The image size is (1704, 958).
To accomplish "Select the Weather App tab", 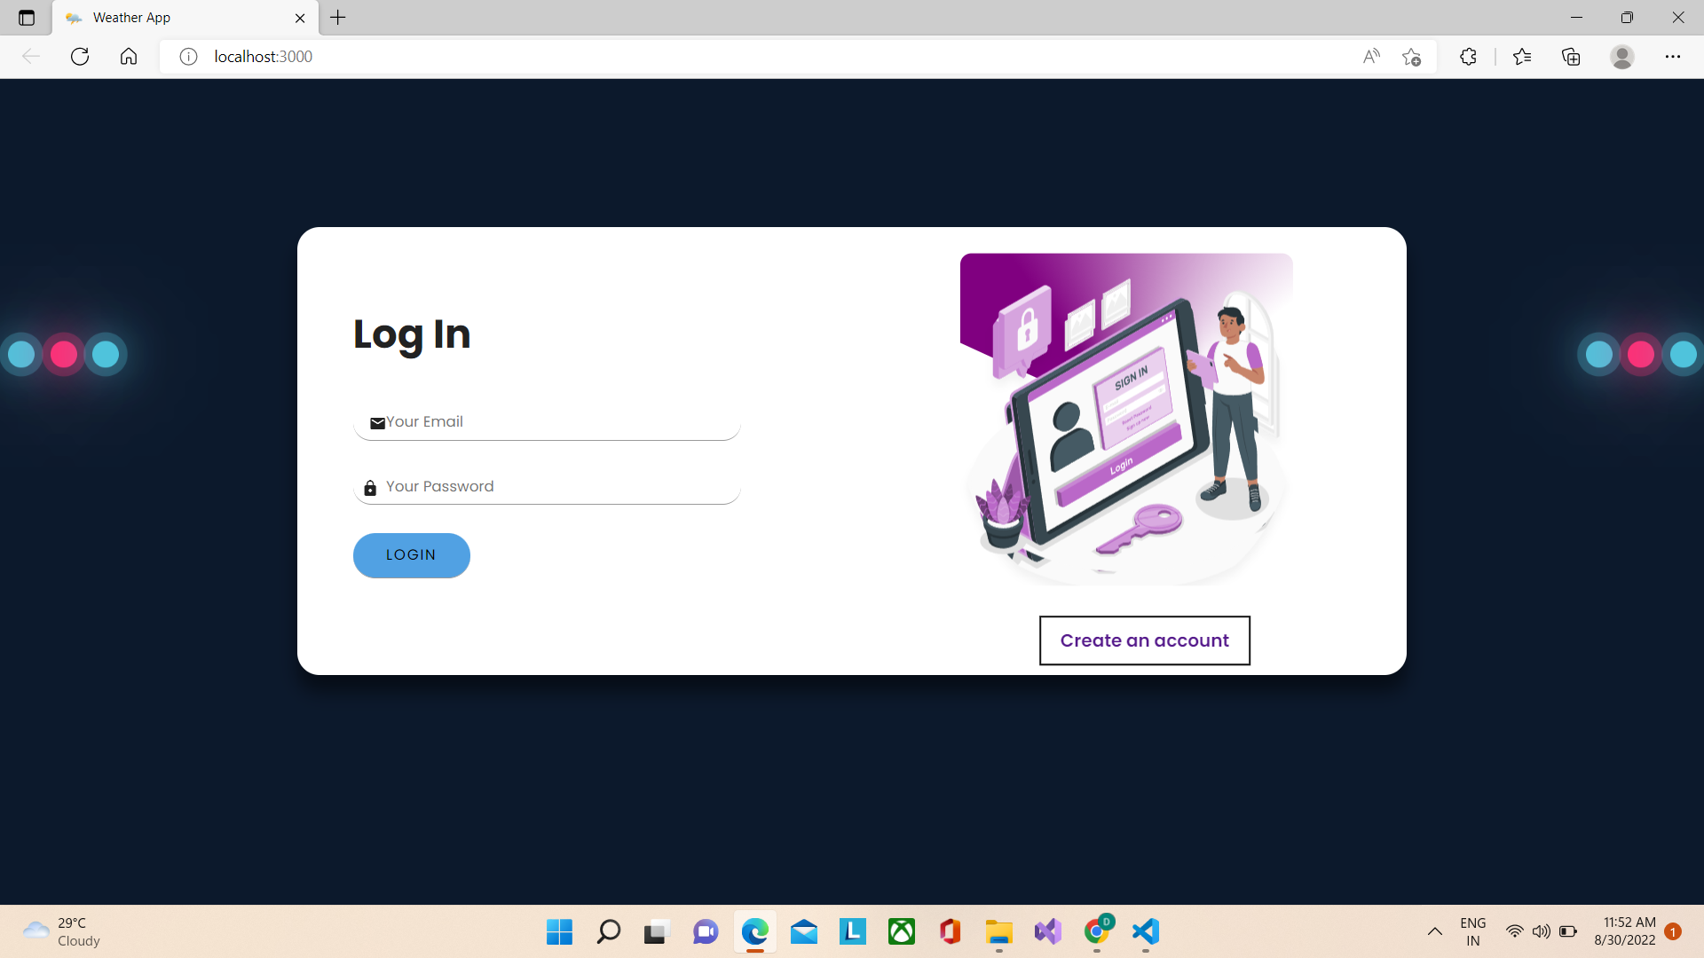I will [x=185, y=18].
